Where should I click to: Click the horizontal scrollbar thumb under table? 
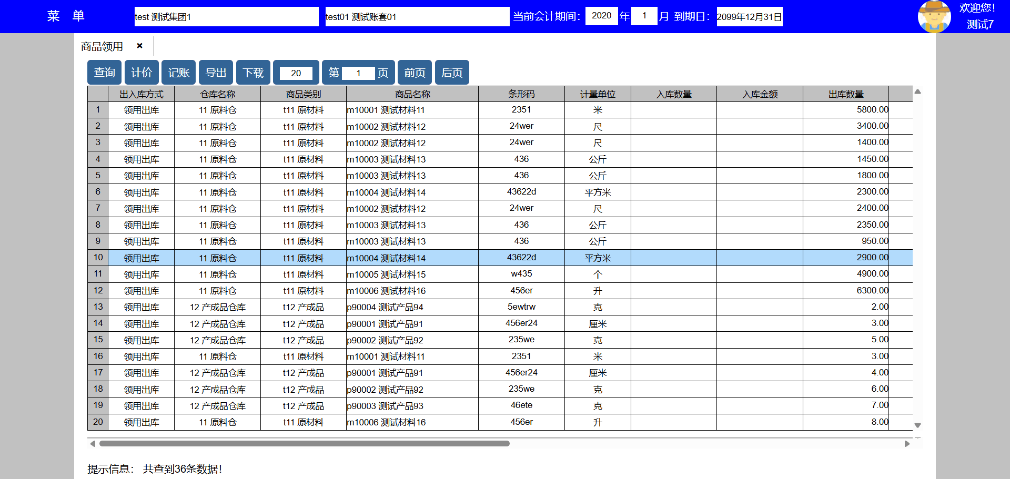pos(305,444)
